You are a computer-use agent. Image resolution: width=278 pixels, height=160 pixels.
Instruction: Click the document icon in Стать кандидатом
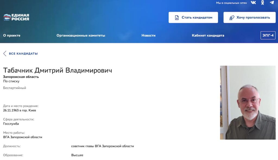[x=177, y=18]
